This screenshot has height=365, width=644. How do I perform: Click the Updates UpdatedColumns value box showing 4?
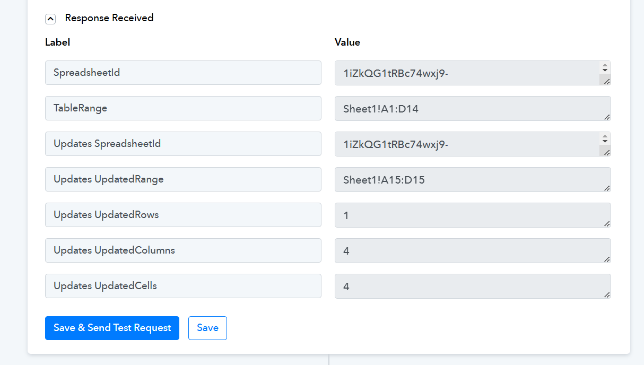(473, 251)
